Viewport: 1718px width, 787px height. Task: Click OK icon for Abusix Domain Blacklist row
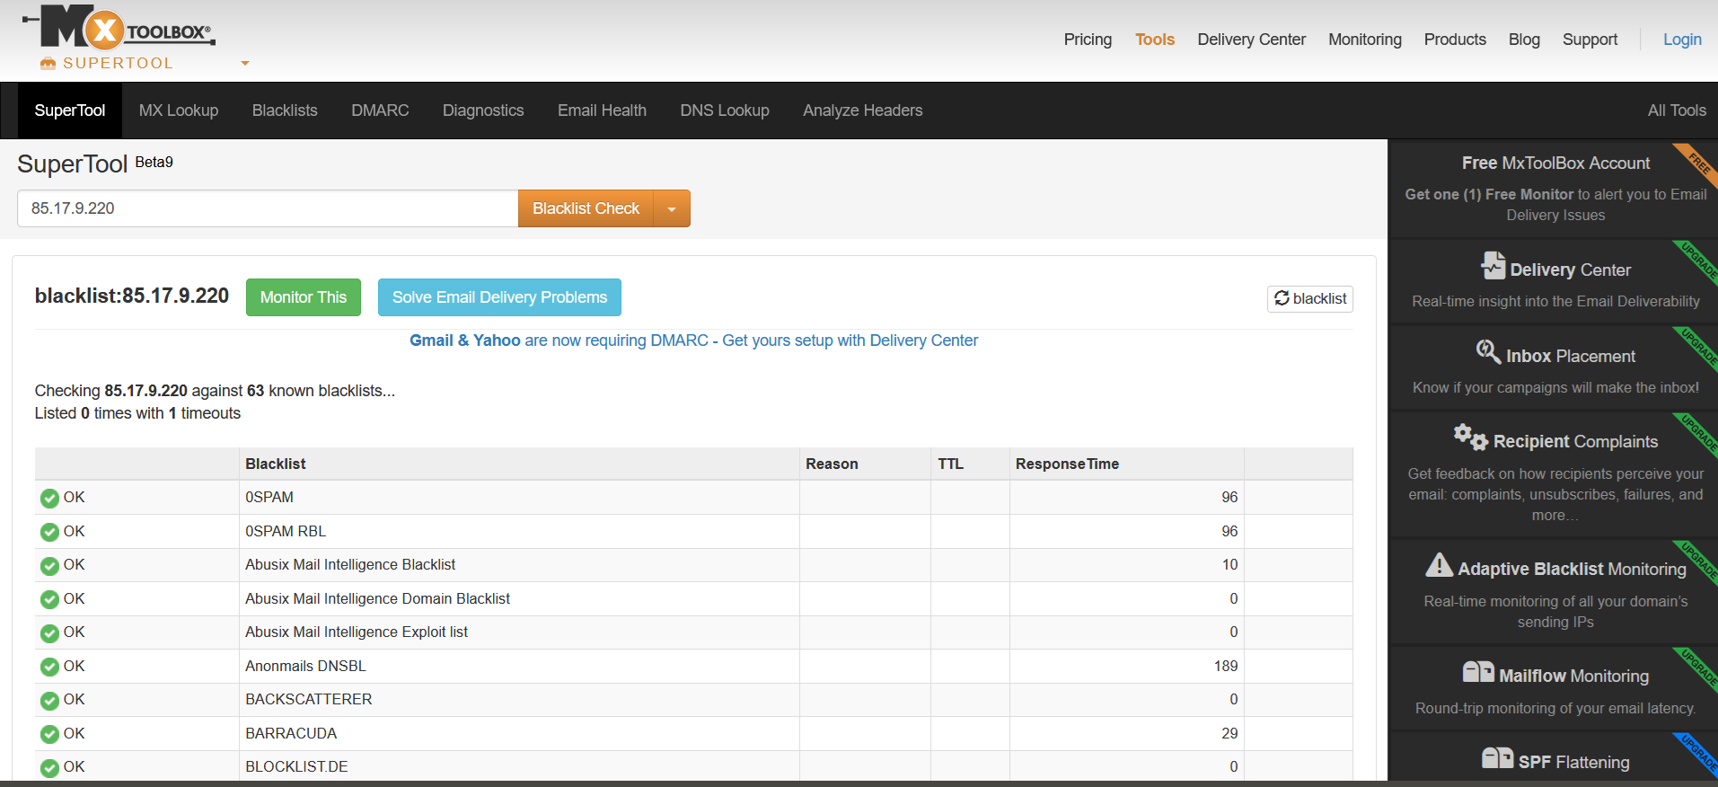49,599
